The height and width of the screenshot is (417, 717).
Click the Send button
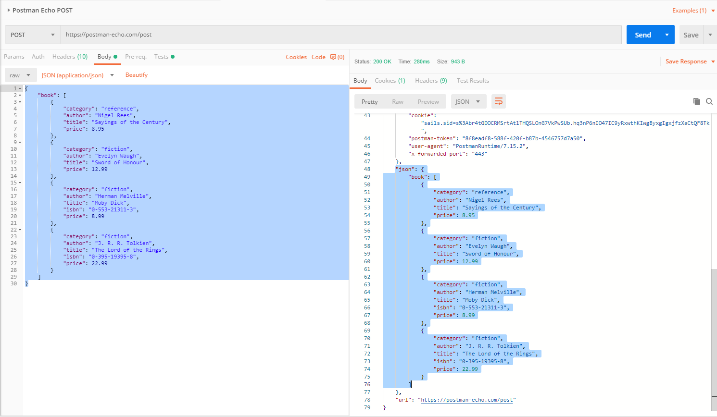(x=642, y=35)
